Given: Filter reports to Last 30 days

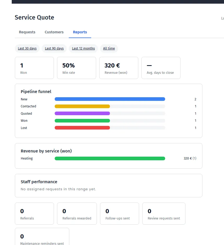Looking at the screenshot, I should [x=27, y=48].
